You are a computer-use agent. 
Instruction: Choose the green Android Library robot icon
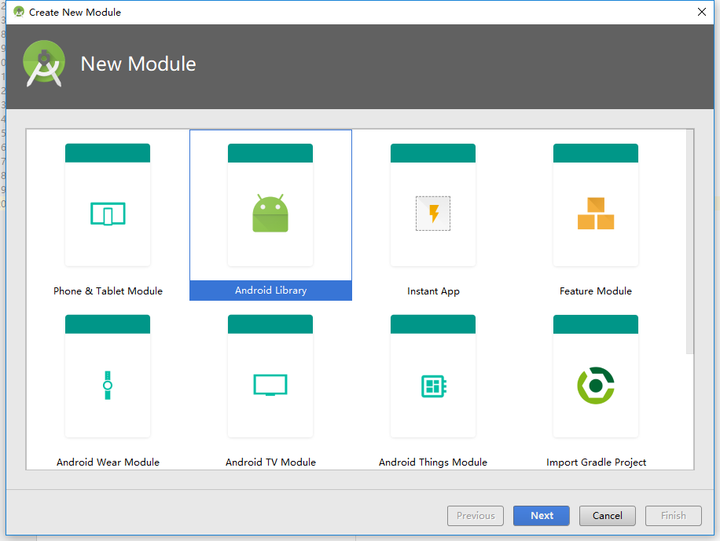[270, 213]
